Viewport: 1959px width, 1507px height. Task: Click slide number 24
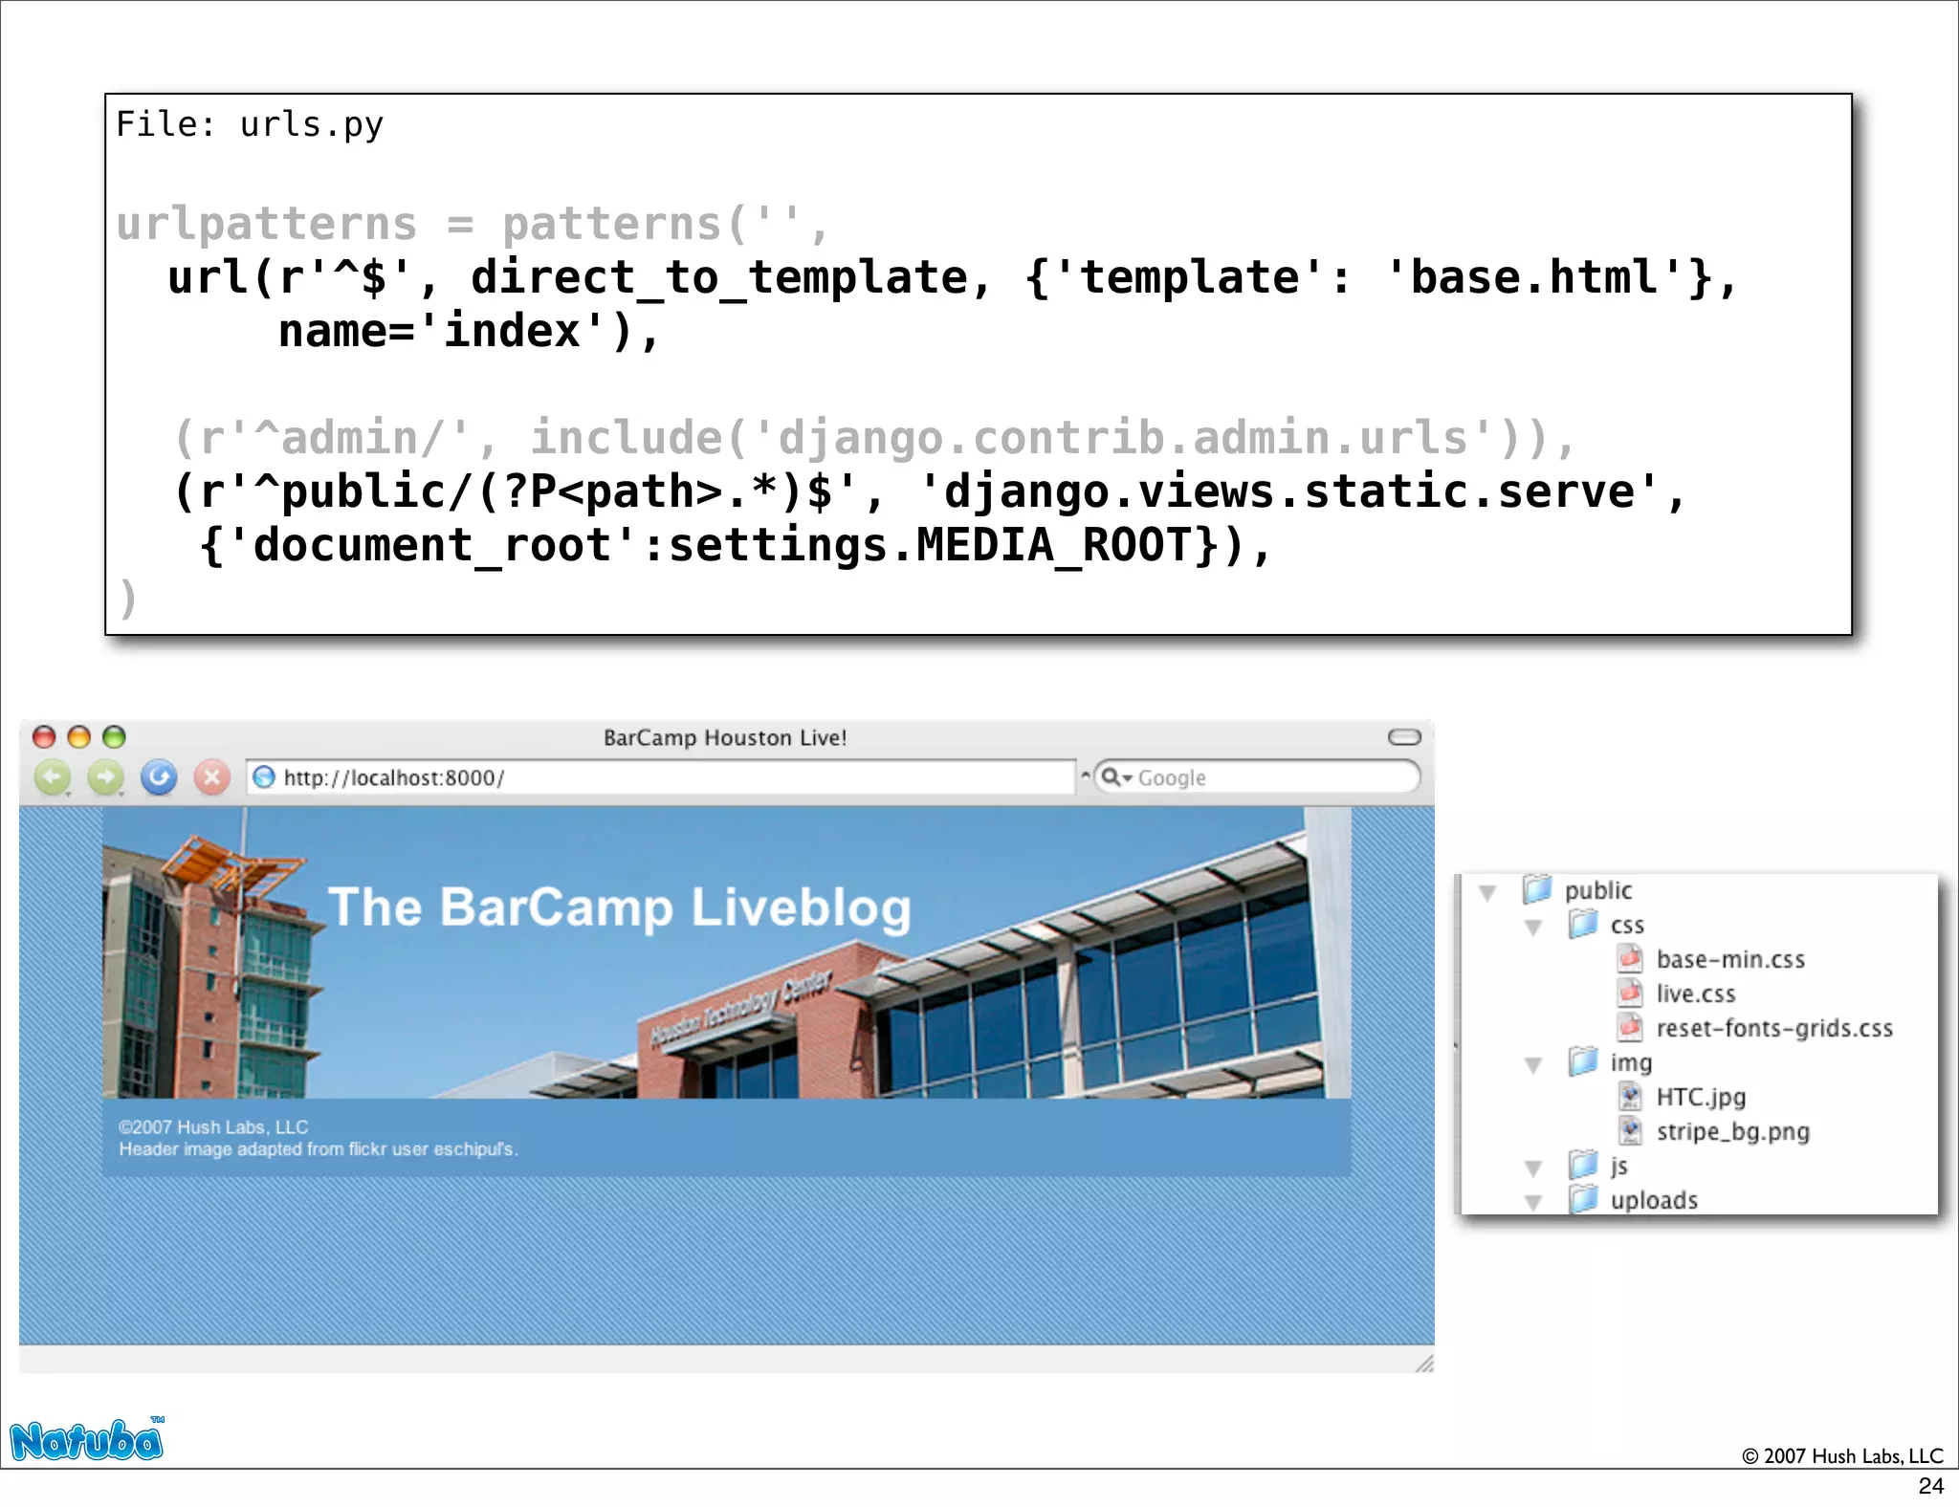pyautogui.click(x=1931, y=1486)
